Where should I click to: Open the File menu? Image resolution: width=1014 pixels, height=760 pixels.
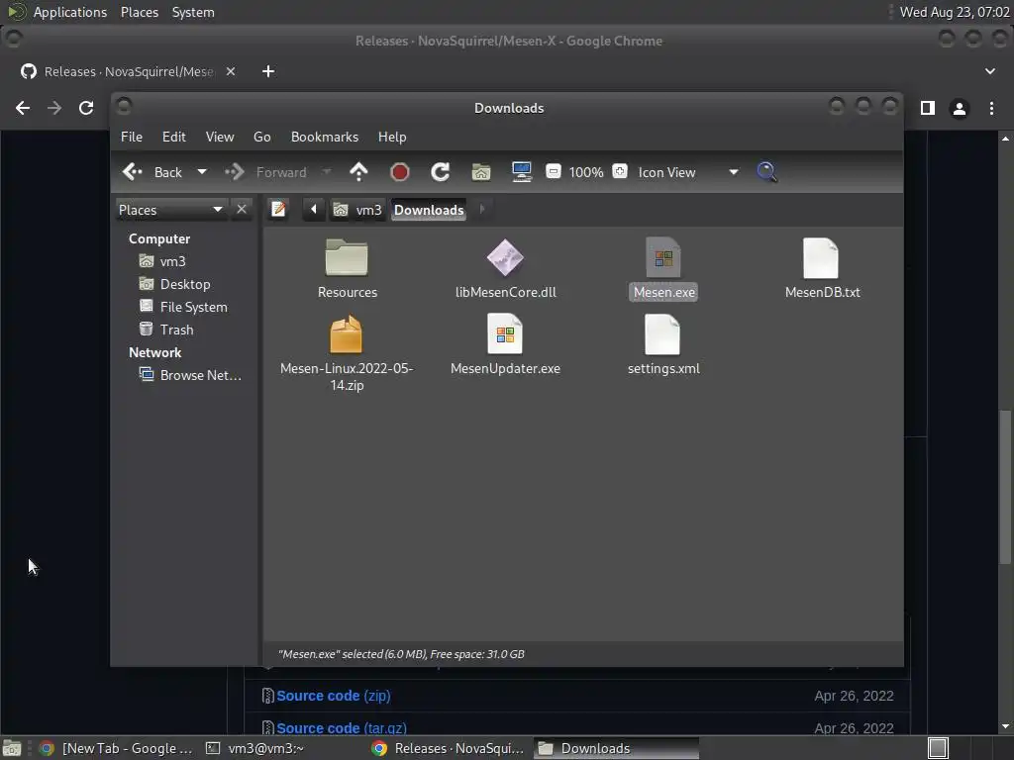click(x=132, y=137)
